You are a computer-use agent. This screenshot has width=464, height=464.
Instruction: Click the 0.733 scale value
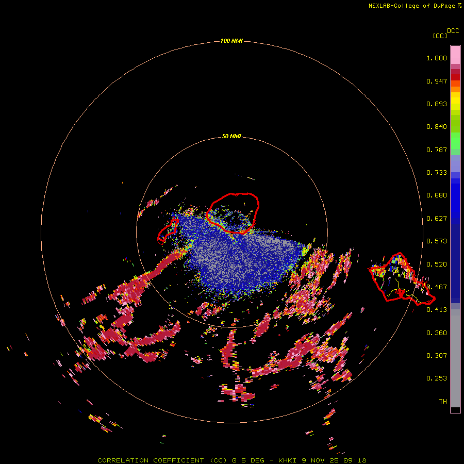[x=437, y=173]
